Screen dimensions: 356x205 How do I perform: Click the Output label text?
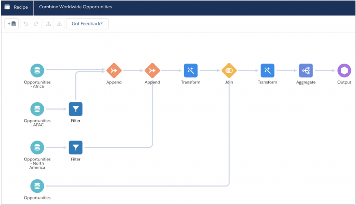coord(344,82)
